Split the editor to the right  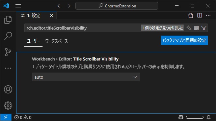pyautogui.click(x=199, y=15)
